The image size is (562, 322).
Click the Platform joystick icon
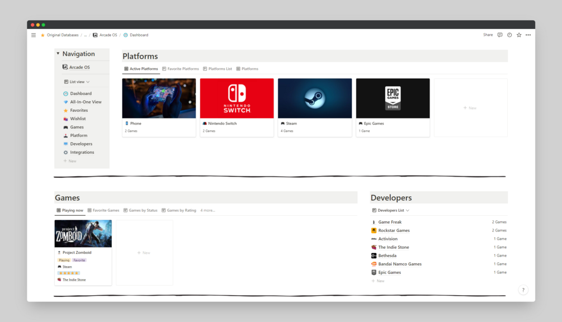pyautogui.click(x=65, y=135)
